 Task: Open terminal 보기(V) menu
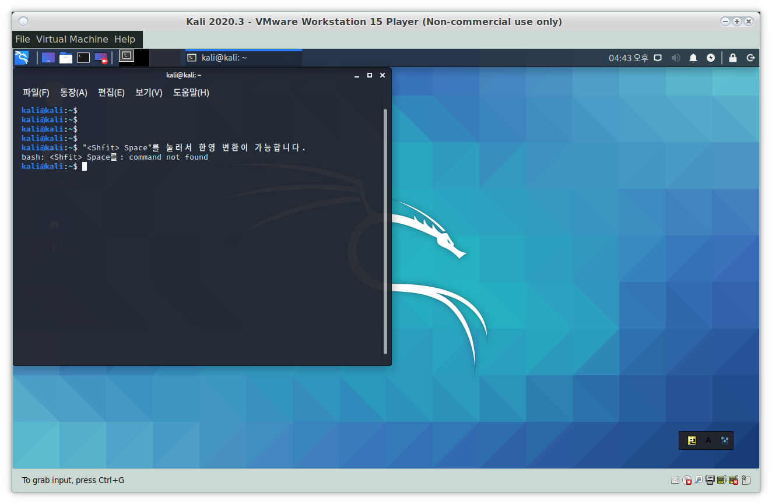click(149, 93)
